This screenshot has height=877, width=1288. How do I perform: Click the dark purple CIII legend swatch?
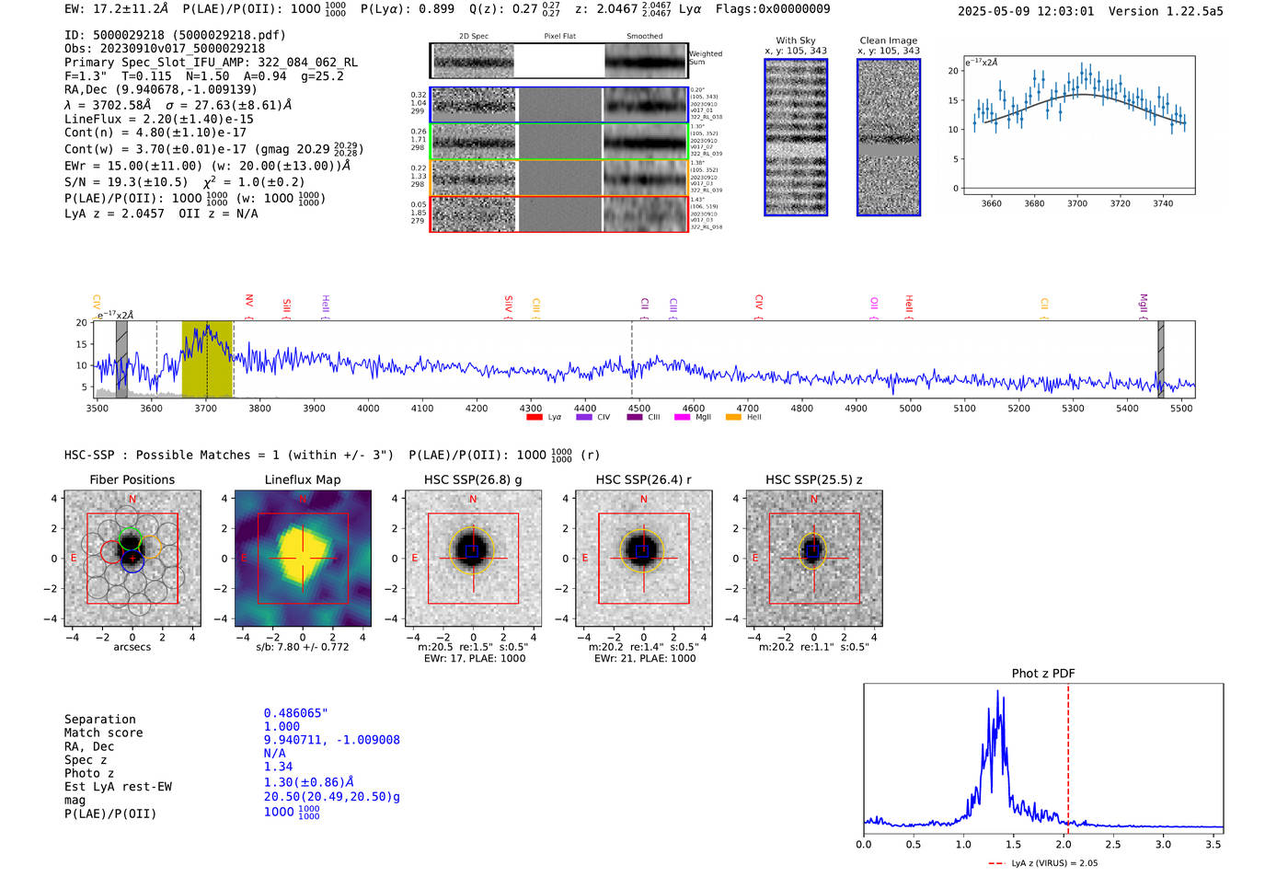[634, 417]
